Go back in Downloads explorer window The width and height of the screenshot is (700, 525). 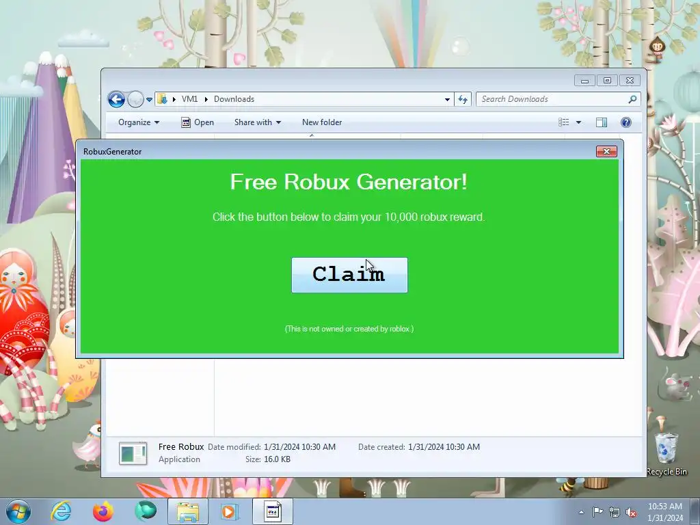(116, 99)
